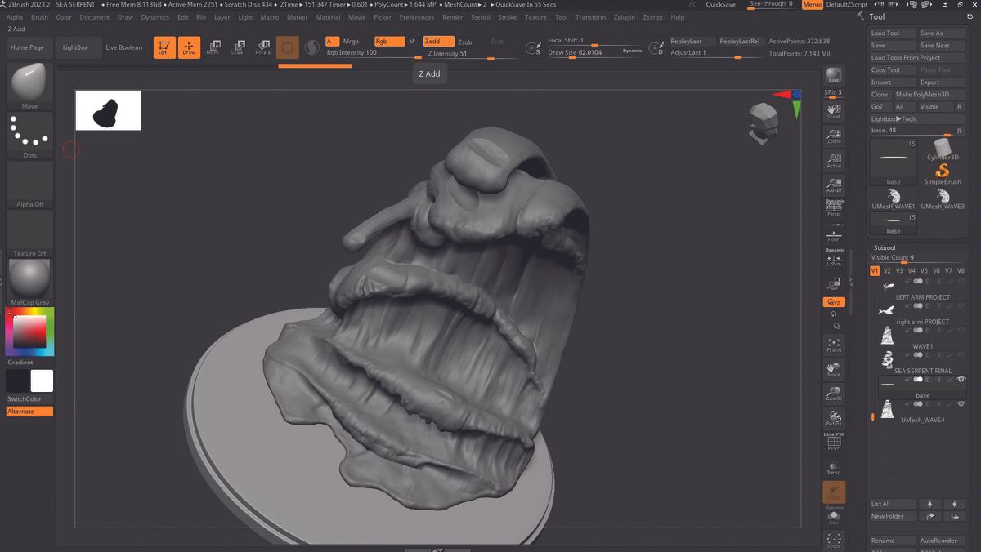Toggle Edit mode in the top toolbar
981x552 pixels.
coord(163,47)
